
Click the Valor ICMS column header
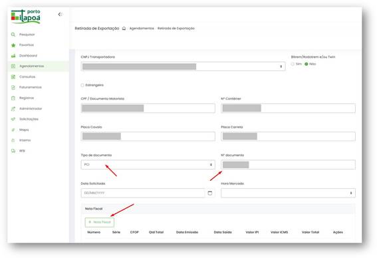279,232
